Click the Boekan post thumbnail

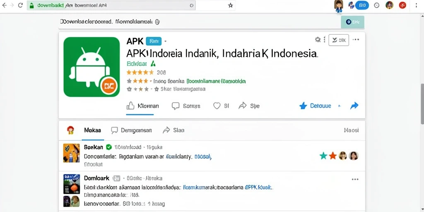(72, 153)
